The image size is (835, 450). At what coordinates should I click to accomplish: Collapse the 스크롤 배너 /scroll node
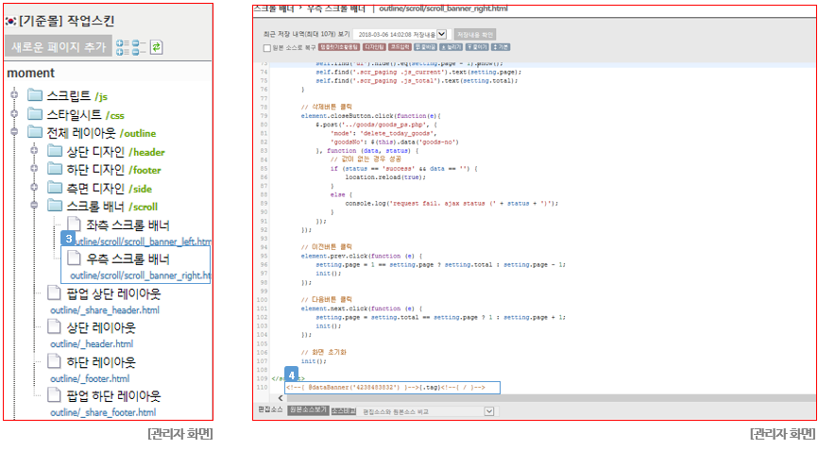point(34,205)
